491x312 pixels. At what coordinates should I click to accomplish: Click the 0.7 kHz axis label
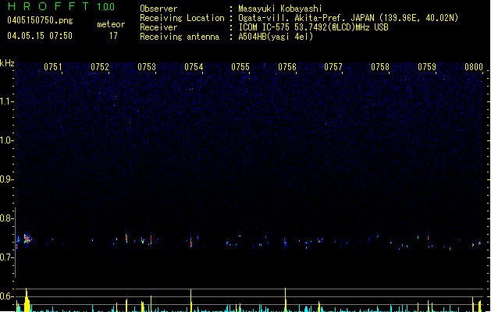[x=6, y=257]
